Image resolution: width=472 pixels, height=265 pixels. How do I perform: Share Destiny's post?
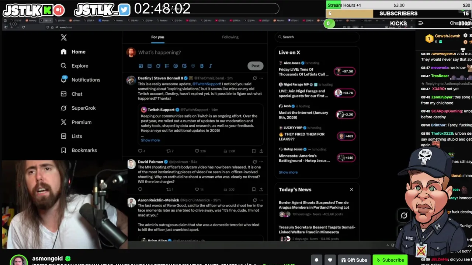261,151
